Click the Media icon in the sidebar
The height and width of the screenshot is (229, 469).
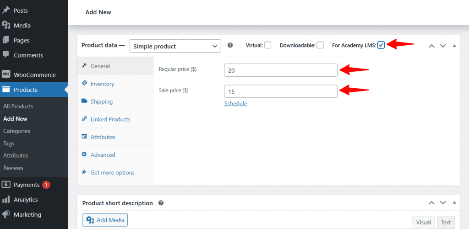pos(6,25)
